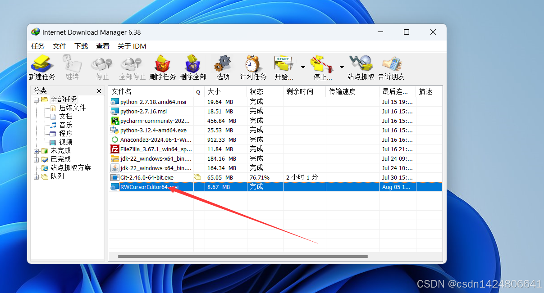Screen dimensions: 544x293
Task: Select 文档 category
Action: 66,117
